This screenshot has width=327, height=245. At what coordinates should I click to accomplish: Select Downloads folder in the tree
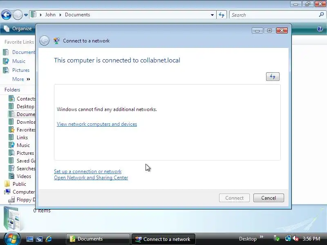click(x=22, y=122)
